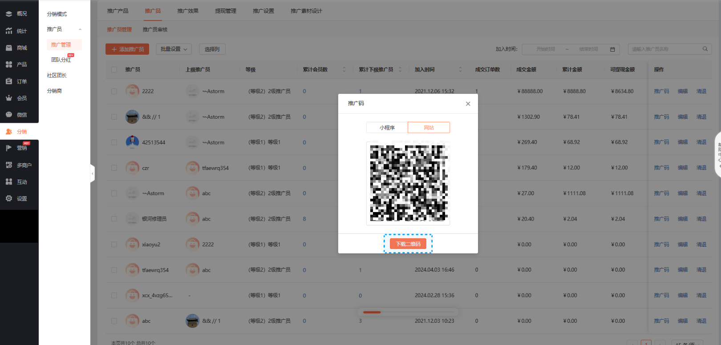Switch to the 推广设置 tab
The width and height of the screenshot is (721, 345).
(263, 11)
